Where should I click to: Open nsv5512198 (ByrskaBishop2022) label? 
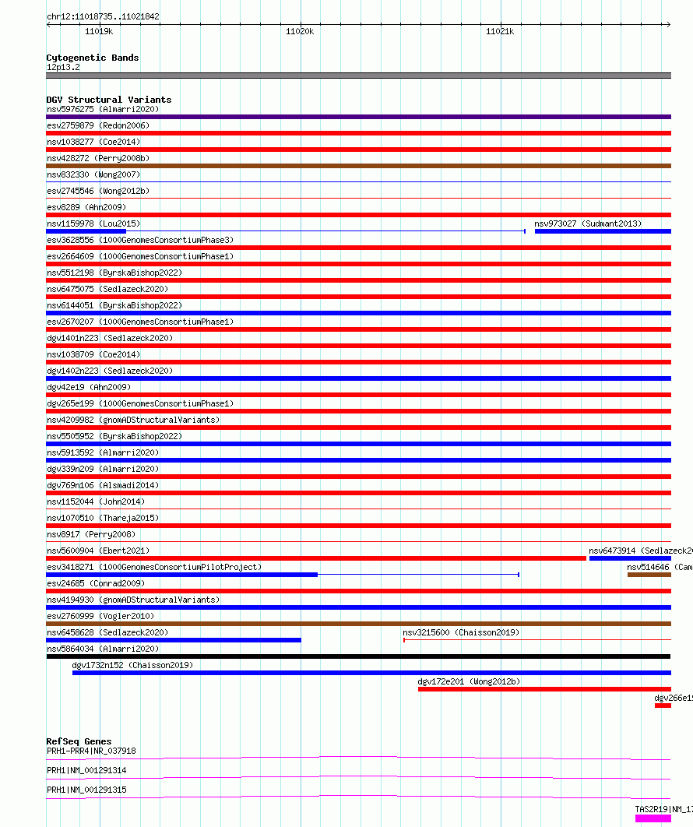[x=114, y=273]
